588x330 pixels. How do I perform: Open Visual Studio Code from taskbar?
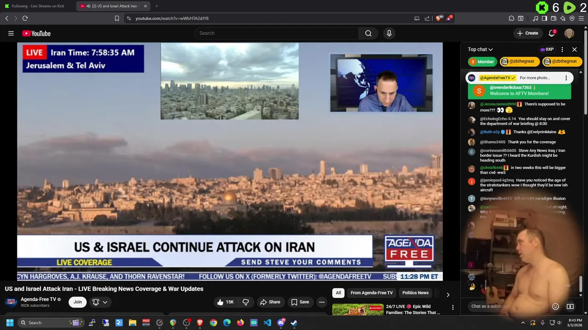(x=267, y=323)
